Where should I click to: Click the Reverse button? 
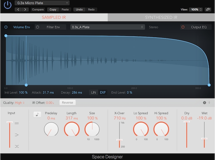click(67, 102)
